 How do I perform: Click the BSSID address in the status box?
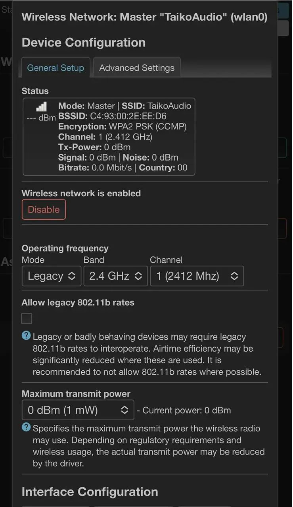[128, 116]
